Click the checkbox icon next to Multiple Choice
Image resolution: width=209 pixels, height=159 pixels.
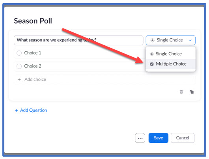click(152, 64)
